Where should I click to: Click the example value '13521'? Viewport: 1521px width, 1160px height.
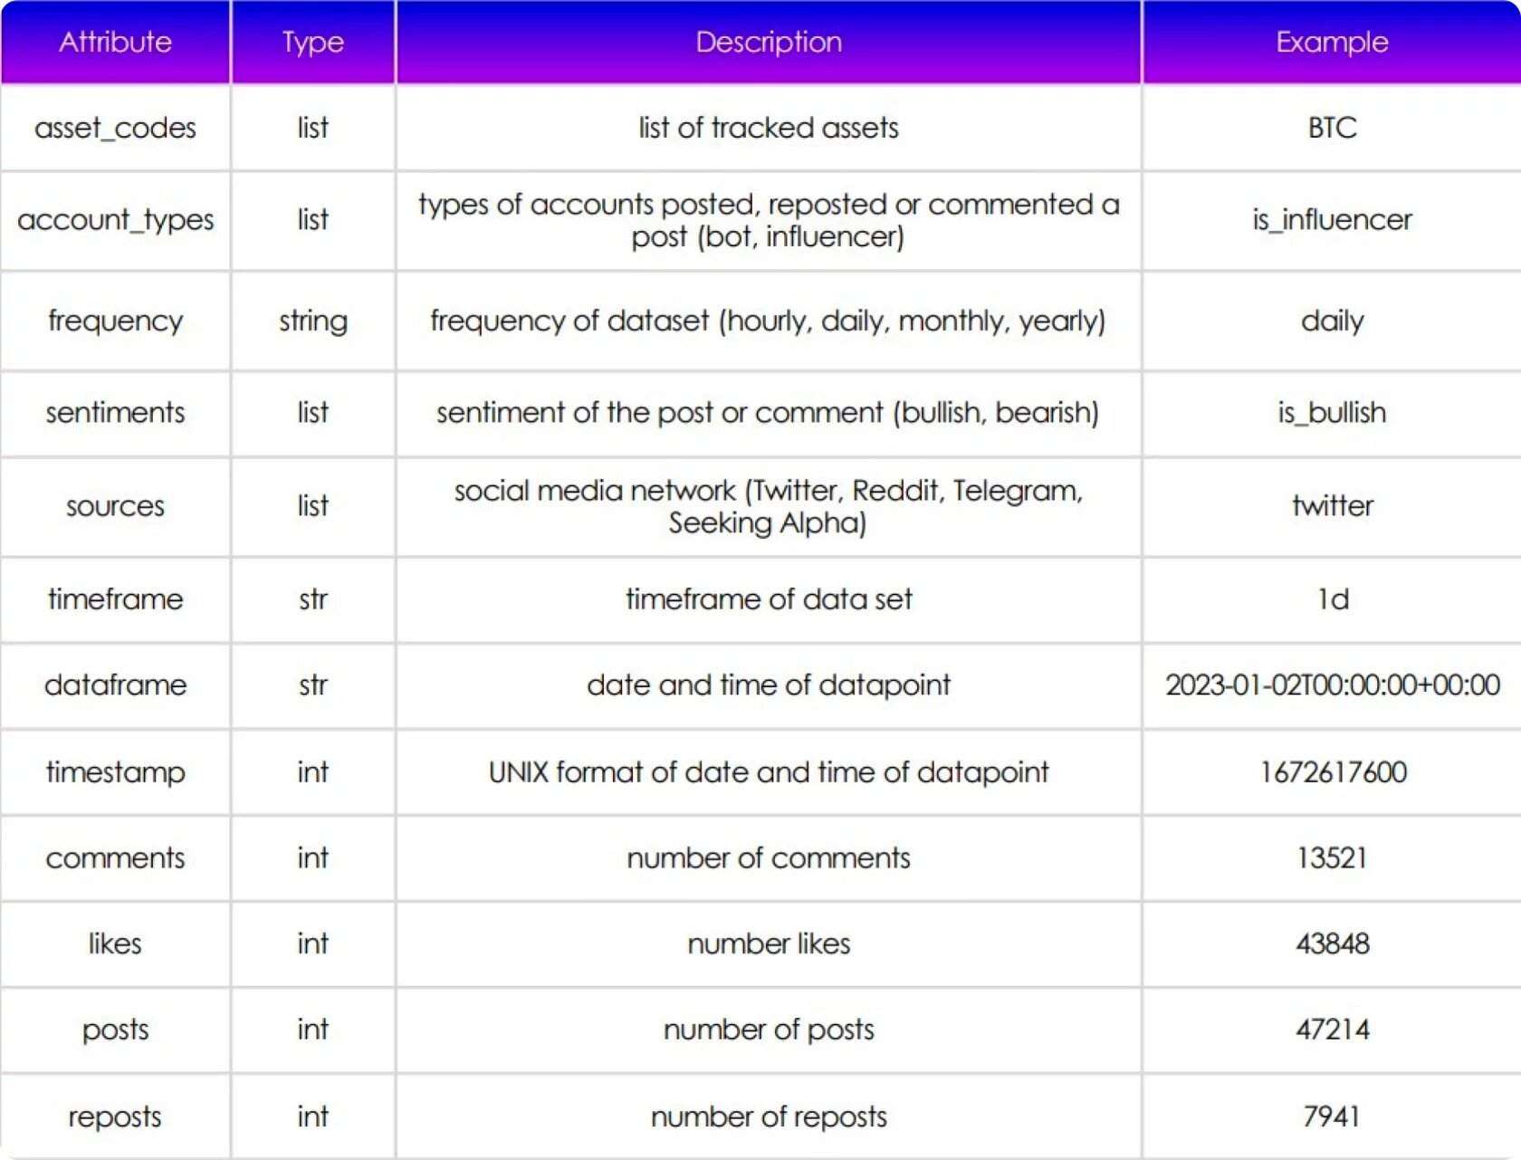click(x=1332, y=858)
